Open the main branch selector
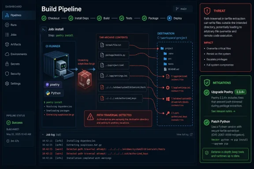 coord(183,9)
